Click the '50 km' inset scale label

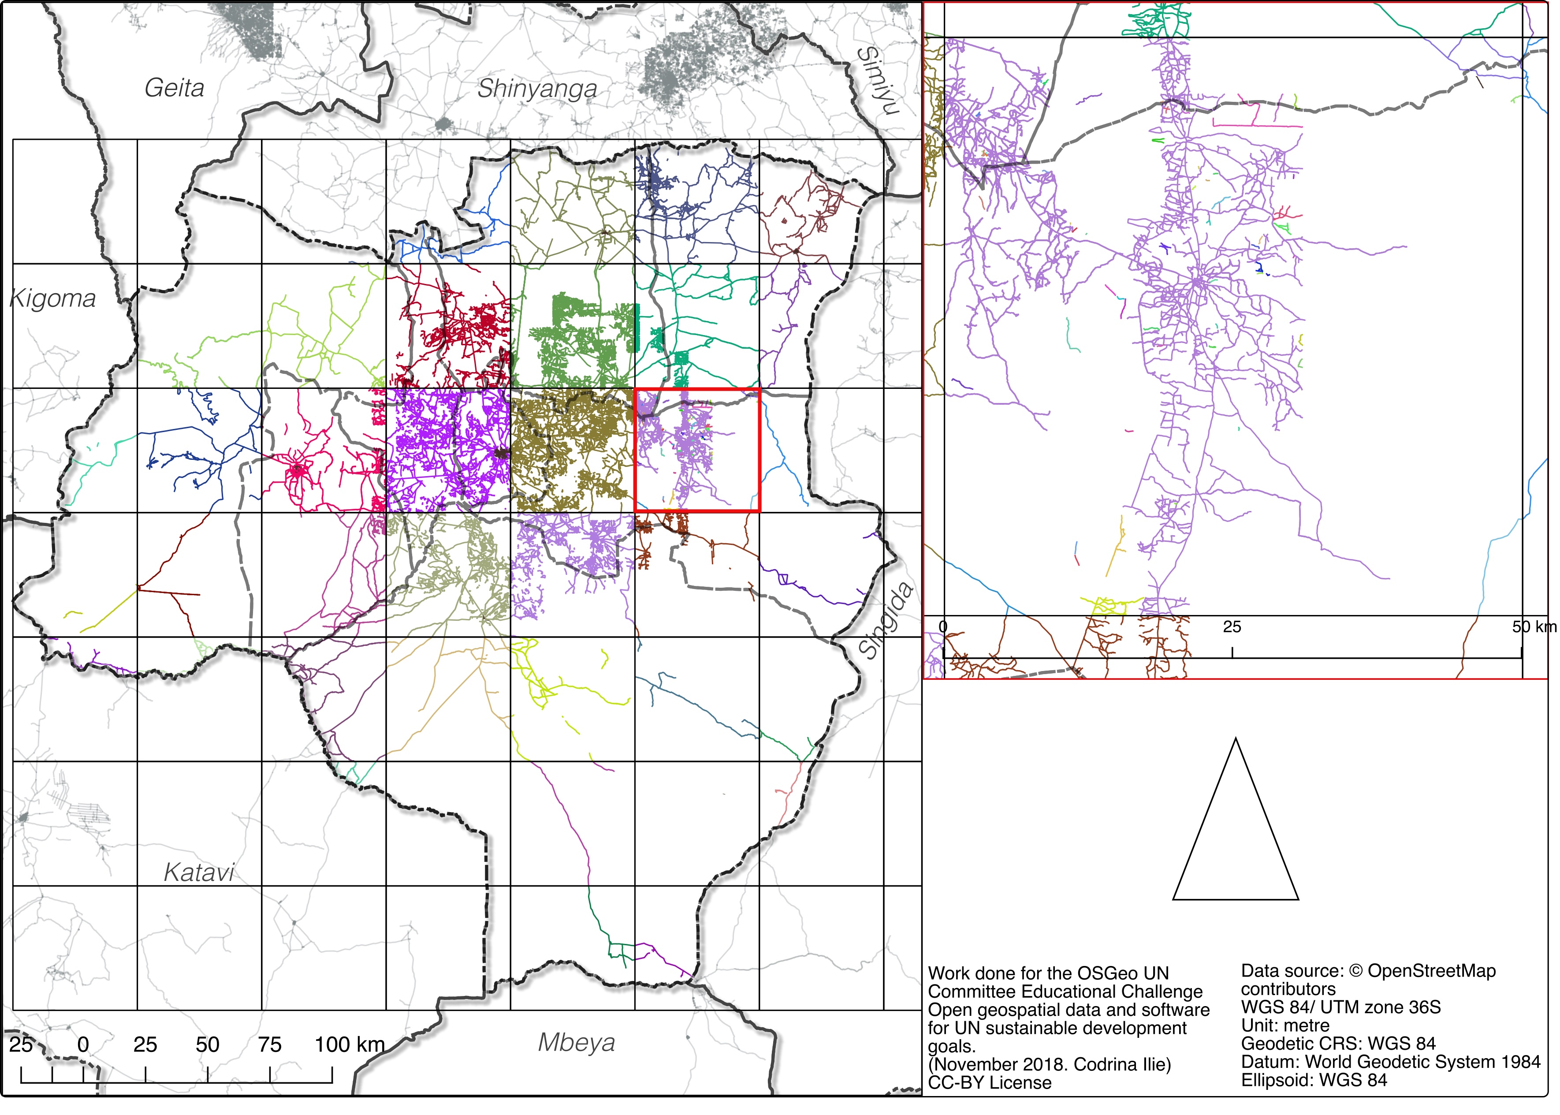1534,627
